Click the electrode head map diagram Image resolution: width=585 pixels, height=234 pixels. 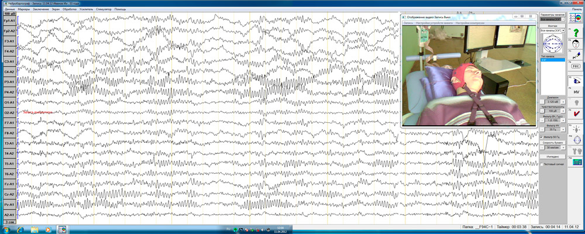[552, 44]
